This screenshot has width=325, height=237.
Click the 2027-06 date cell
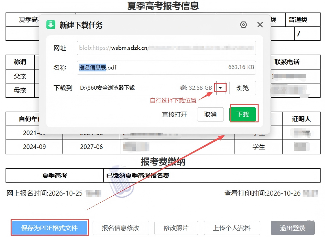(x=91, y=147)
